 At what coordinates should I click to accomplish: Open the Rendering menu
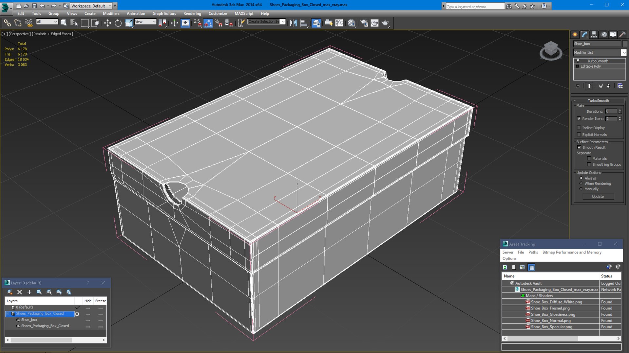tap(192, 13)
